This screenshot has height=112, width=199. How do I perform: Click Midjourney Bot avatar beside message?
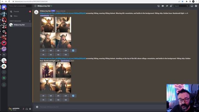[x=36, y=12]
